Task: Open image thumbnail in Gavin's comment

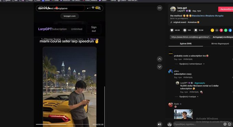Action: pyautogui.click(x=183, y=114)
